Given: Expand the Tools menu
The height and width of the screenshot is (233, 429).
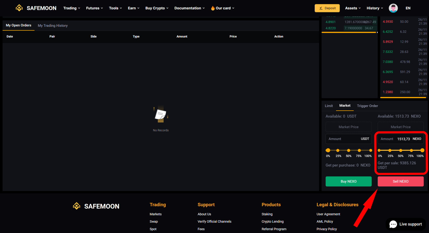Looking at the screenshot, I should [x=115, y=8].
